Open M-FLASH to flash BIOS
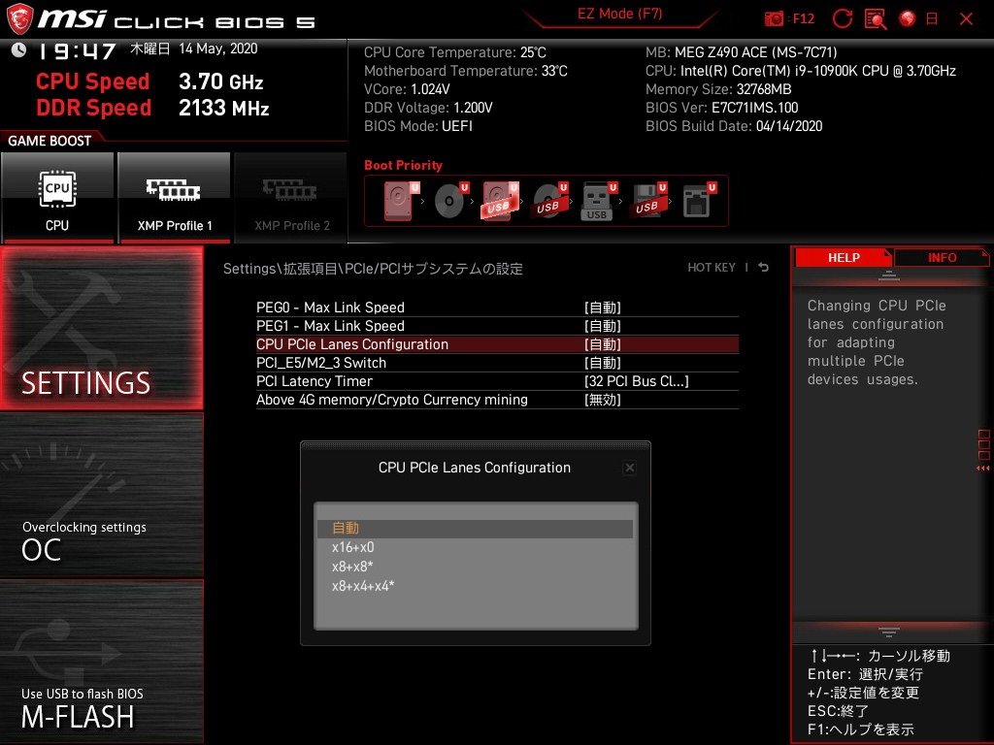This screenshot has height=745, width=994. 101,661
